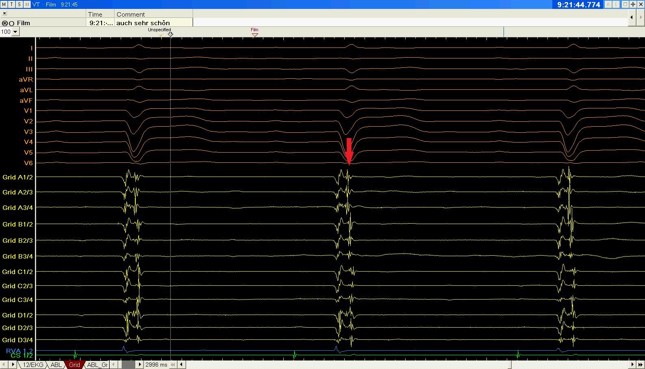Screen dimensions: 645x369
Task: Click the A icon near the timestamp
Action: 608,4
